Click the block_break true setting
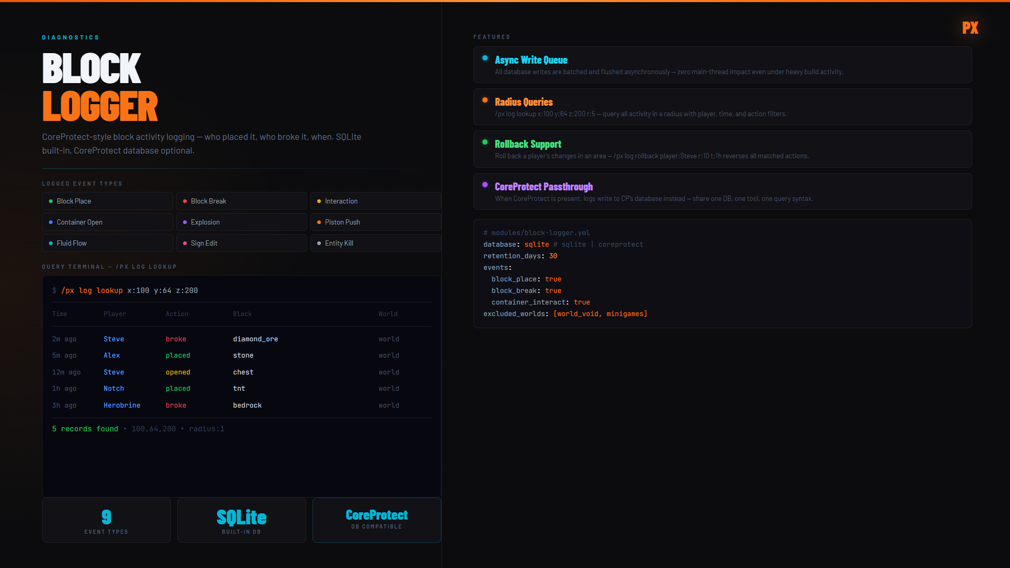Viewport: 1010px width, 568px height. [527, 291]
